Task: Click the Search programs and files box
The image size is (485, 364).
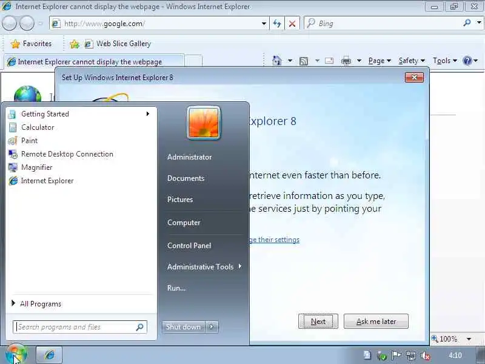Action: 80,327
